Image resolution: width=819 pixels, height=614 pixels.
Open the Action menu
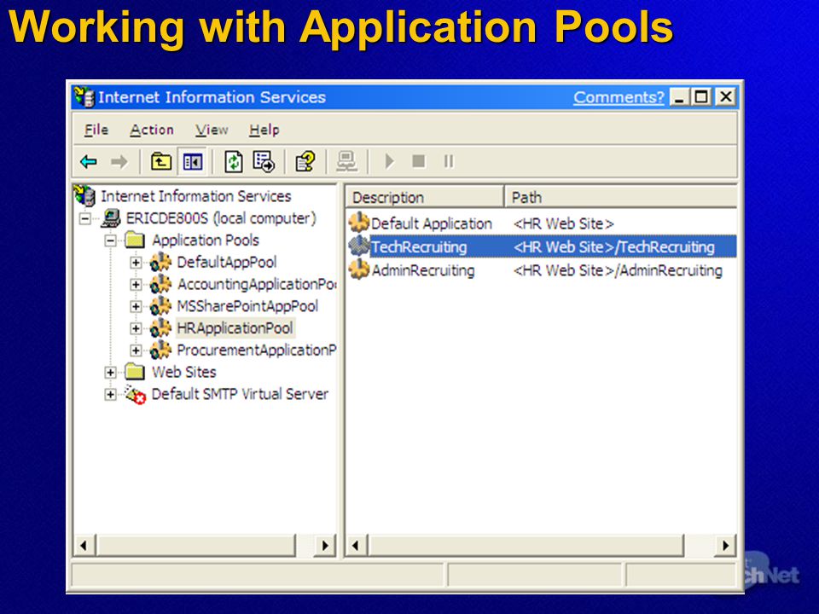152,130
